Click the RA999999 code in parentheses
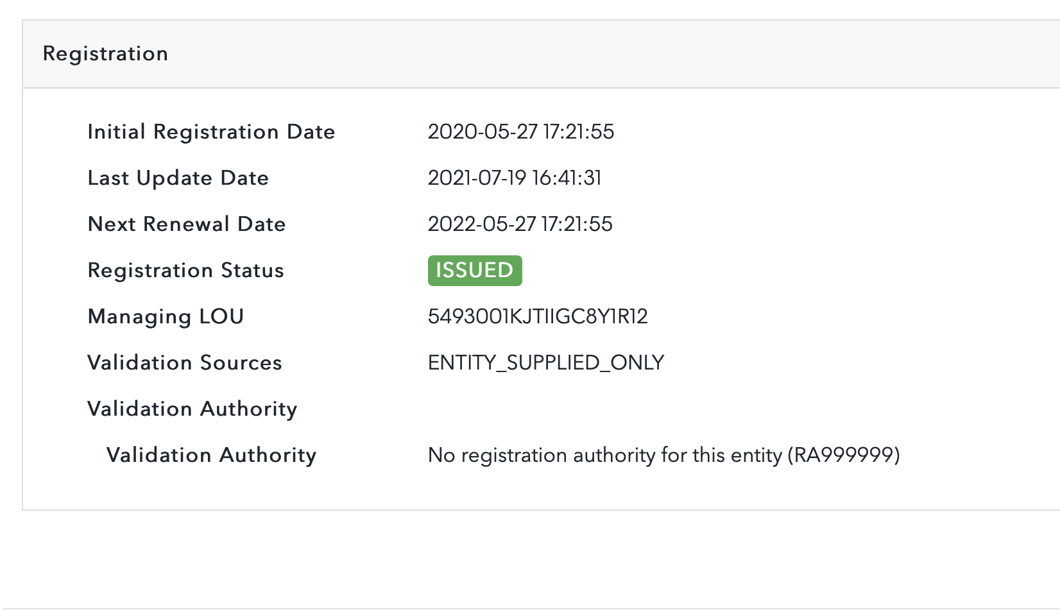 pyautogui.click(x=844, y=455)
